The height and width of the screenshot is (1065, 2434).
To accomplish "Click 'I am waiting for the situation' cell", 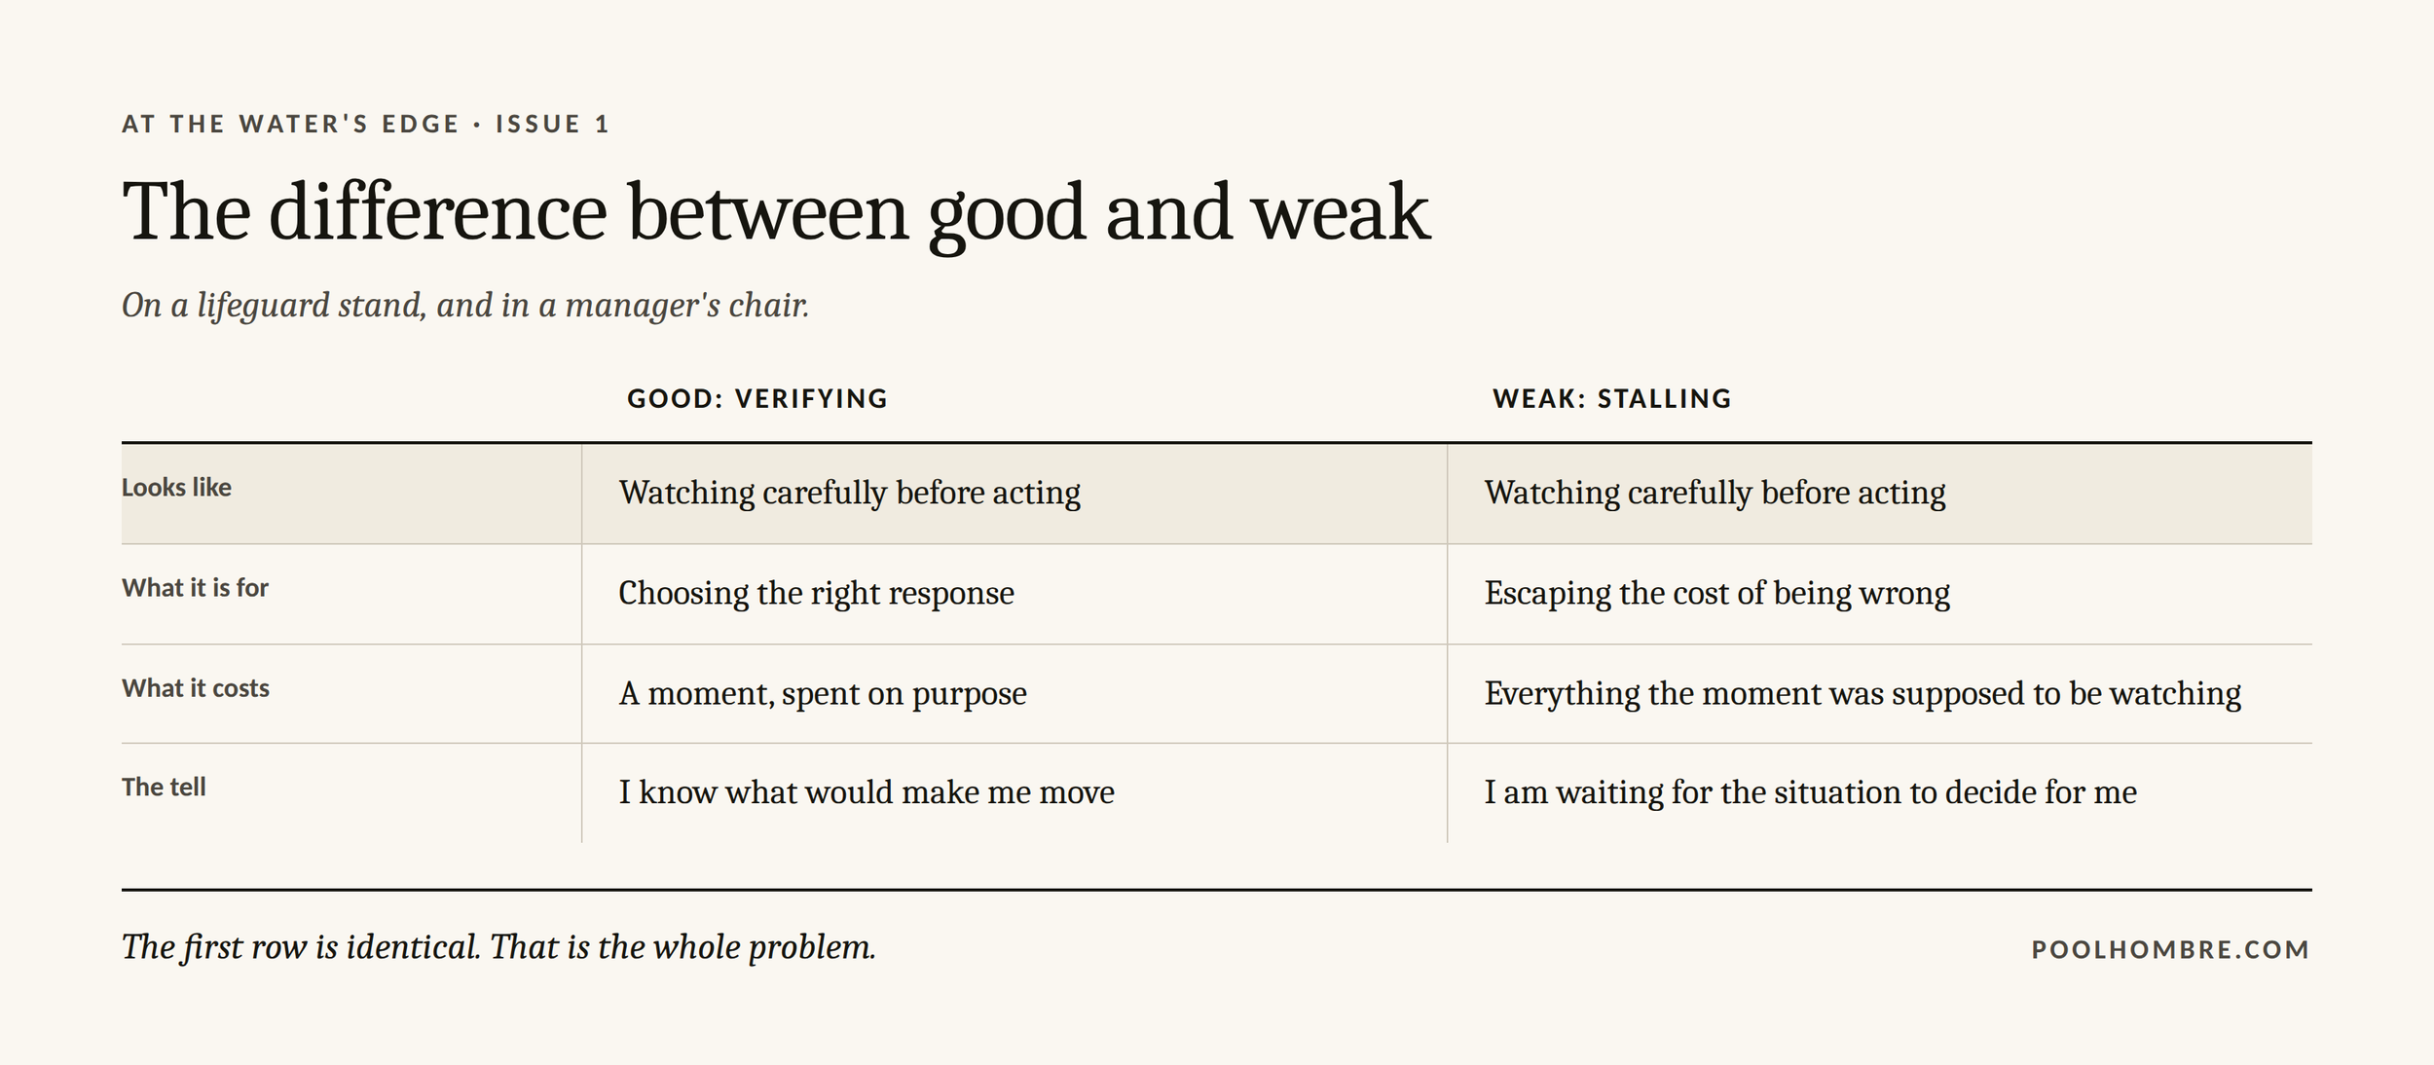I will (1811, 792).
